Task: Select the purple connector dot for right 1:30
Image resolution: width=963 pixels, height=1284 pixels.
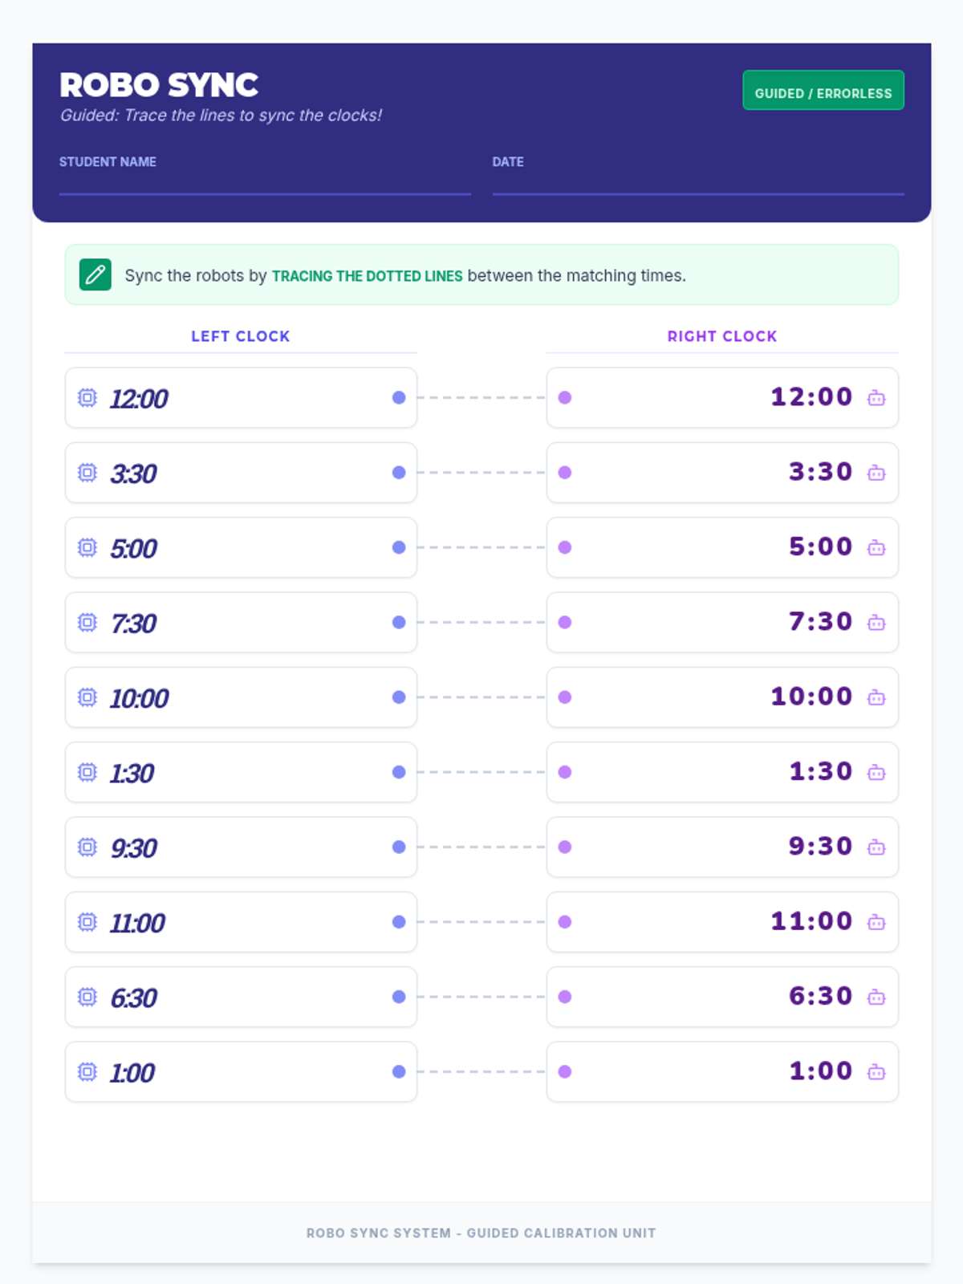Action: pyautogui.click(x=565, y=772)
